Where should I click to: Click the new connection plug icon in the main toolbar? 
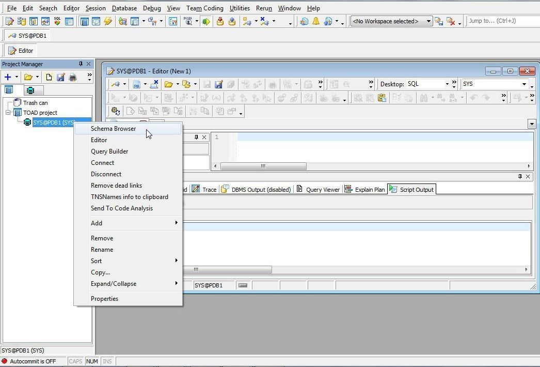[x=247, y=21]
